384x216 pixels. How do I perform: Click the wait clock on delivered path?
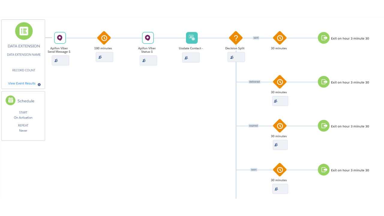click(280, 82)
